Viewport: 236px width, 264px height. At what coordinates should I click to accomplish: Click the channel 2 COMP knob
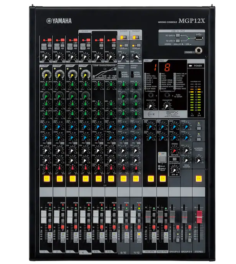click(x=59, y=75)
